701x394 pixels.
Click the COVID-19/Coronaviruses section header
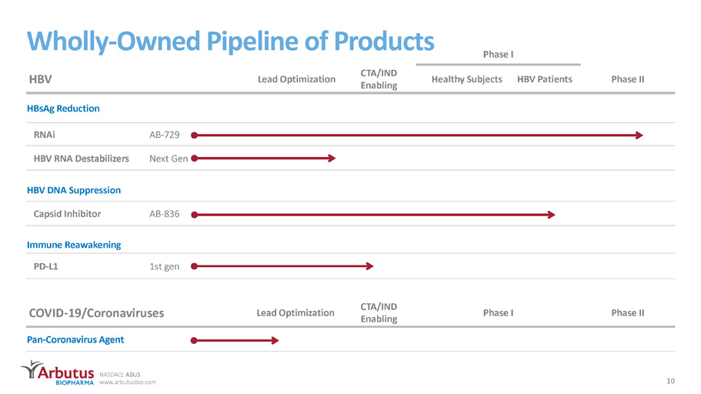coord(96,312)
